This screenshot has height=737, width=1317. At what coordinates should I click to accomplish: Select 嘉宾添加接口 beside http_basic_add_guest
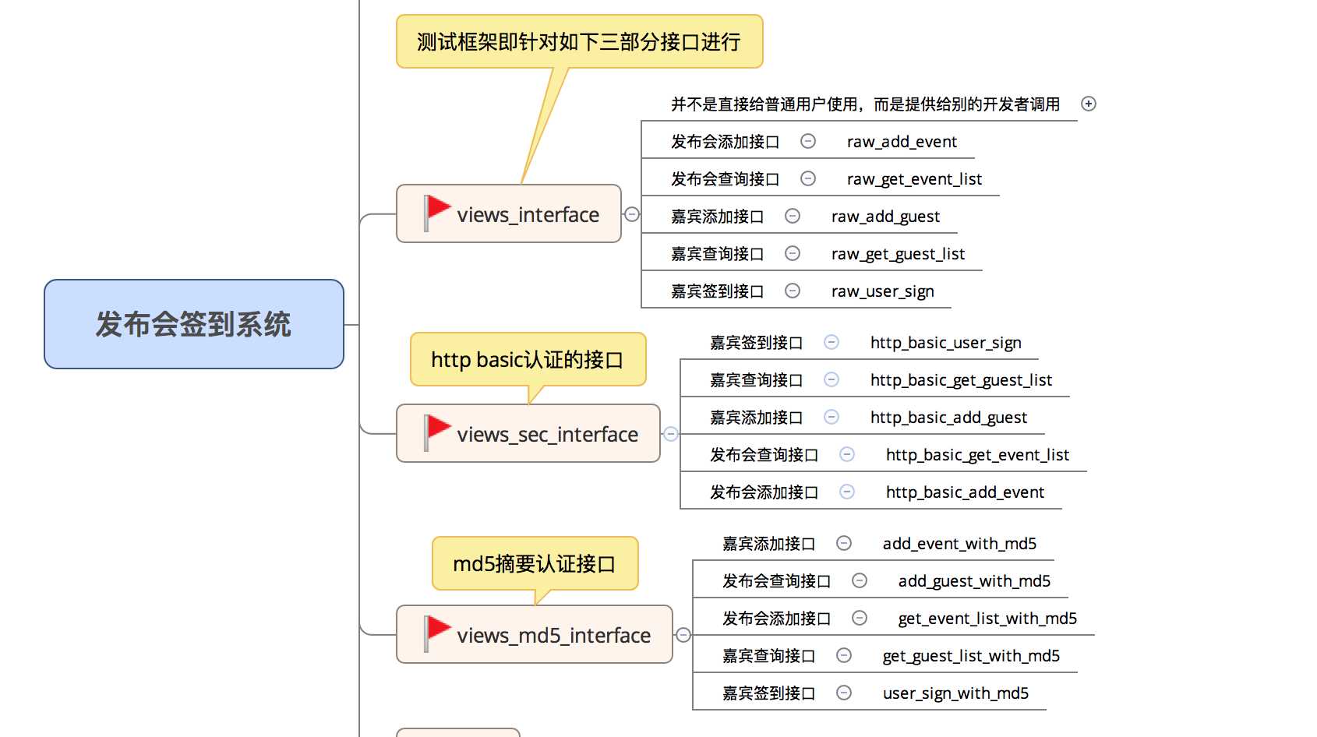pos(757,418)
